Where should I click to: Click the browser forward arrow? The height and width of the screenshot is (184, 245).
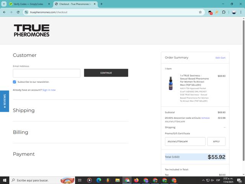11,12
